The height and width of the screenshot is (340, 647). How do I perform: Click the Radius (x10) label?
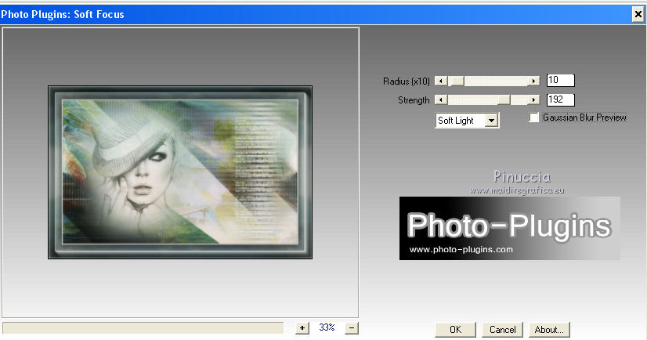407,81
